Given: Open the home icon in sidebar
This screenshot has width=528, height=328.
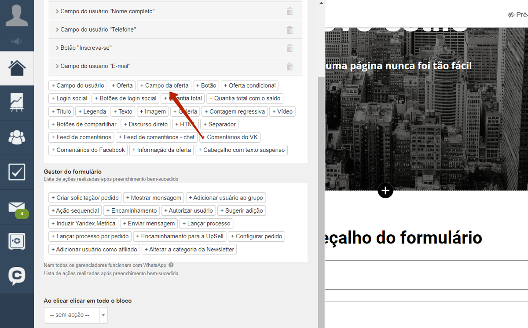Looking at the screenshot, I should (17, 68).
